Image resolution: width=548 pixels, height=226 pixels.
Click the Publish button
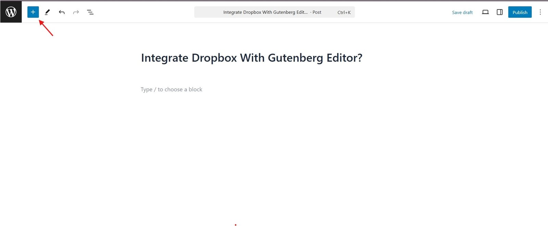tap(520, 12)
